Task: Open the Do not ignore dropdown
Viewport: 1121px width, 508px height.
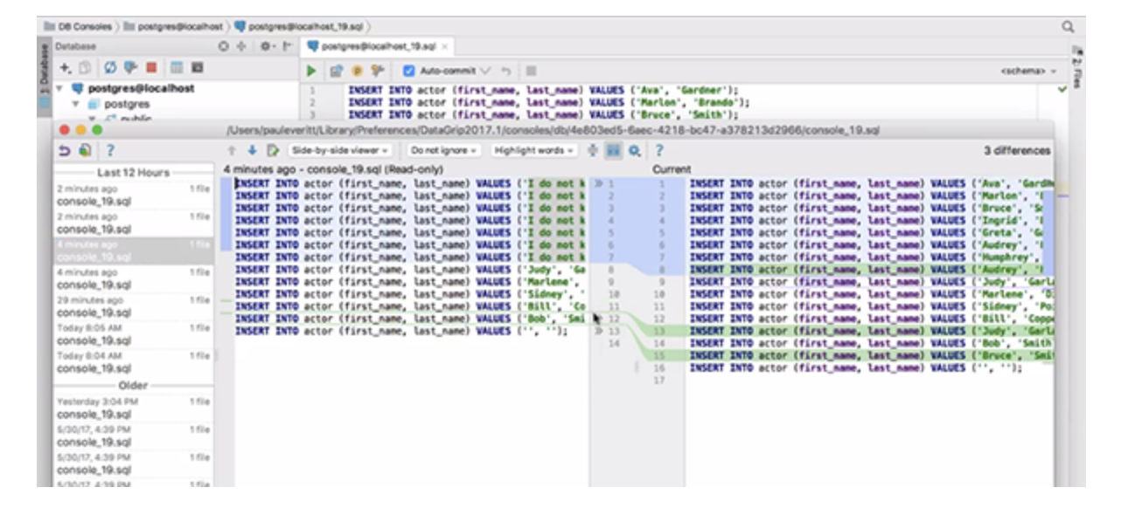Action: click(x=445, y=151)
